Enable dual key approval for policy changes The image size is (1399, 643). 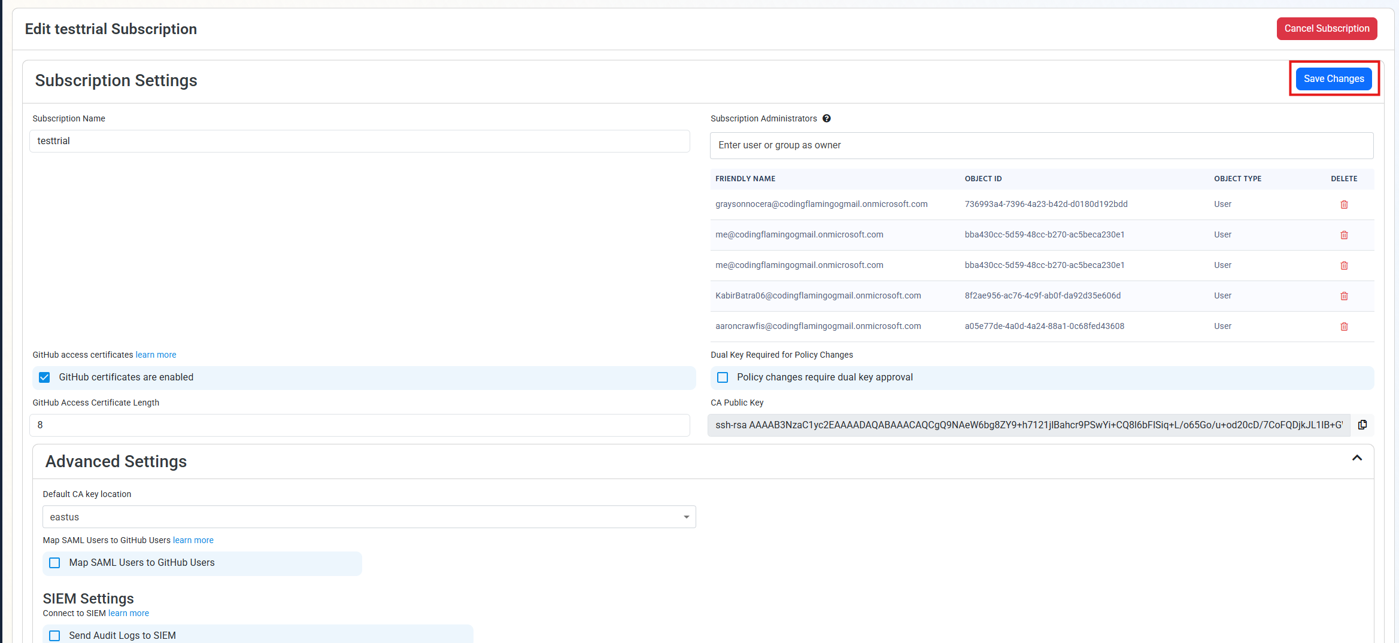(x=723, y=377)
